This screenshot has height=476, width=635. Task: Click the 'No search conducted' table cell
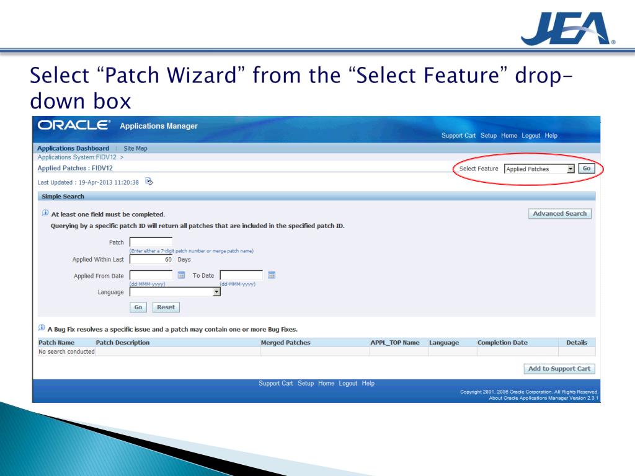coord(66,352)
